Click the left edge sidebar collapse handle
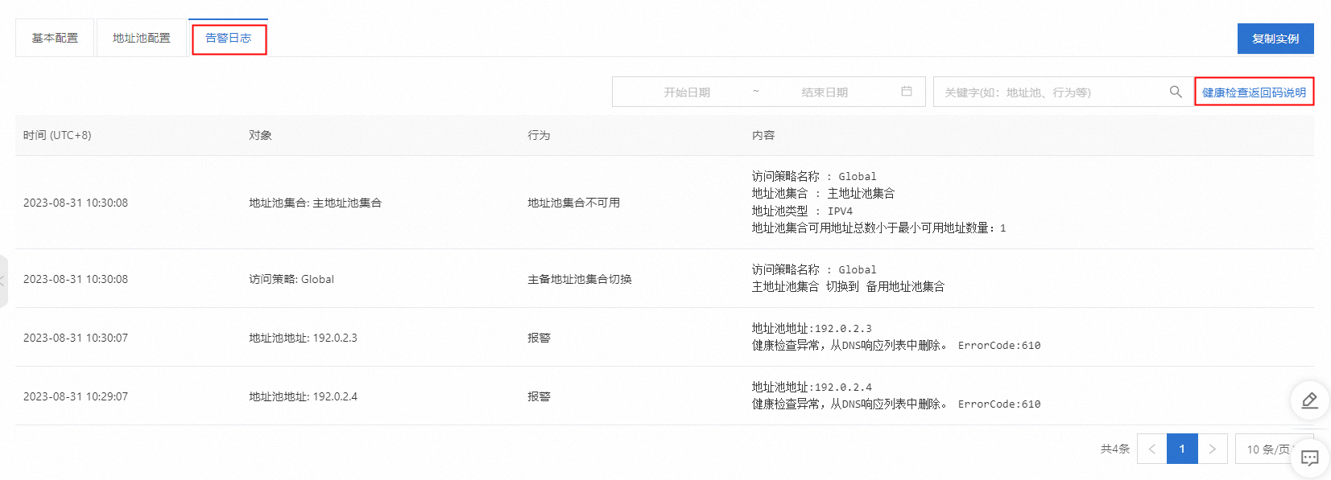The height and width of the screenshot is (480, 1331). click(3, 281)
